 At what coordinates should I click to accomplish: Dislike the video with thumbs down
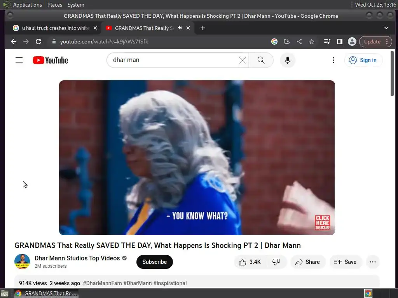pos(276,262)
